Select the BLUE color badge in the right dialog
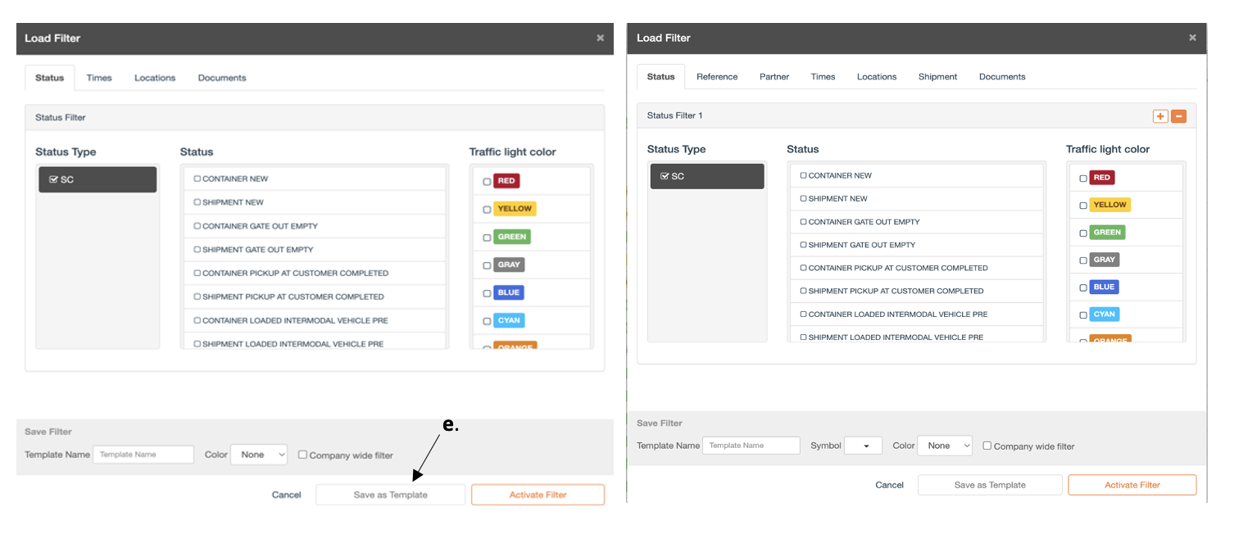Screen dimensions: 1234x534 (x=1104, y=287)
